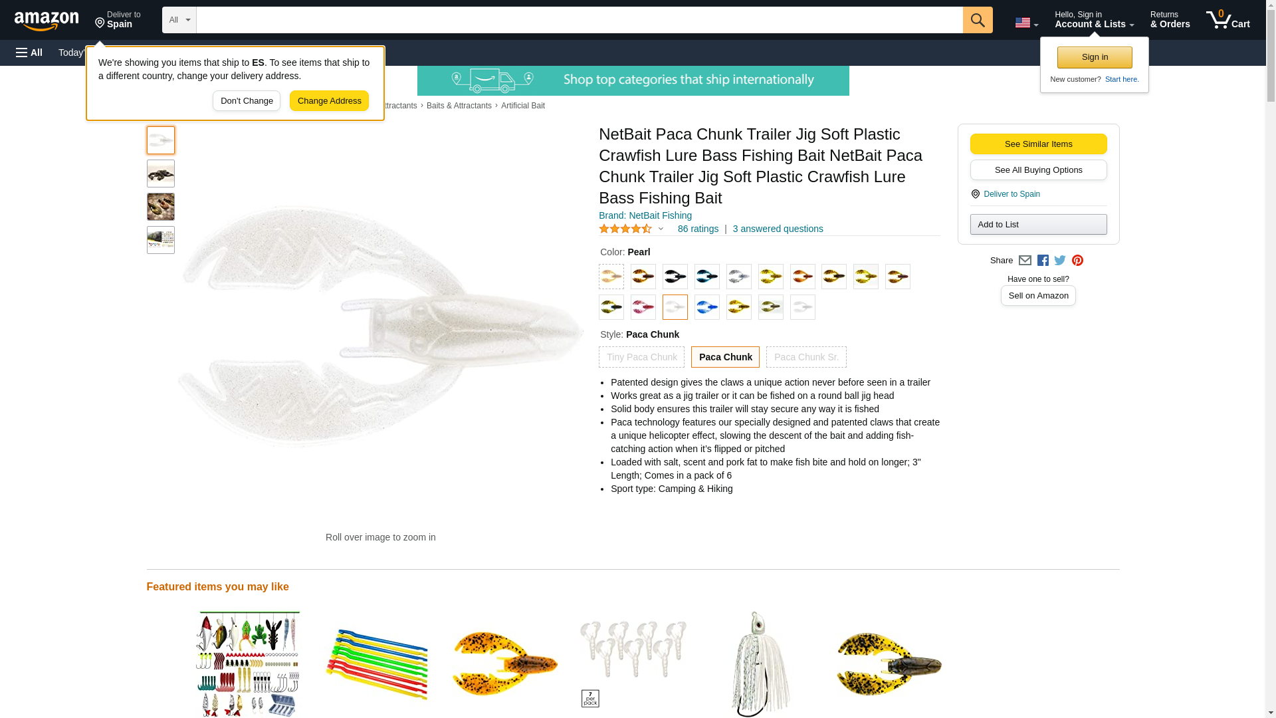Open Account & Lists menu
Viewport: 1276px width, 718px height.
1094,20
